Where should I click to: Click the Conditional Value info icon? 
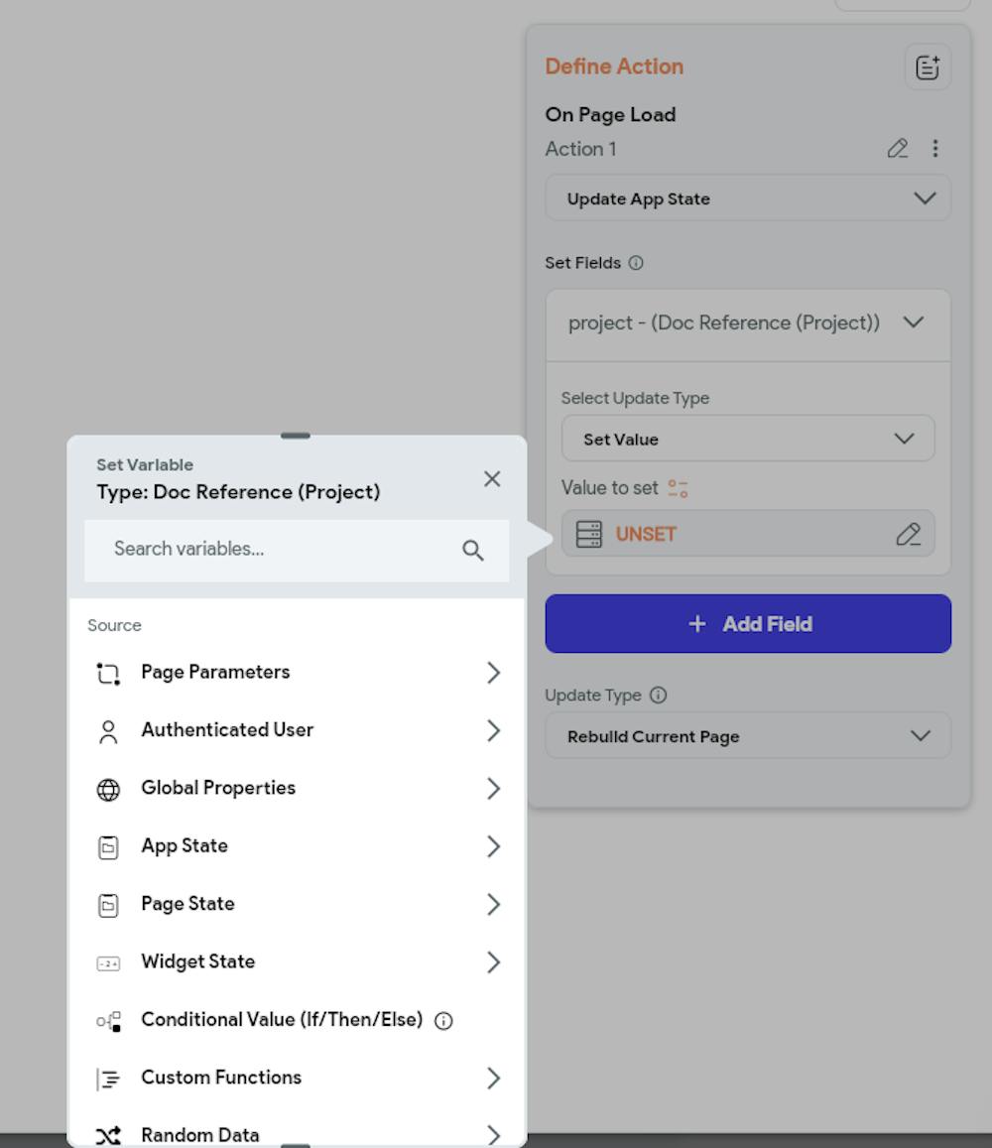click(x=444, y=1021)
